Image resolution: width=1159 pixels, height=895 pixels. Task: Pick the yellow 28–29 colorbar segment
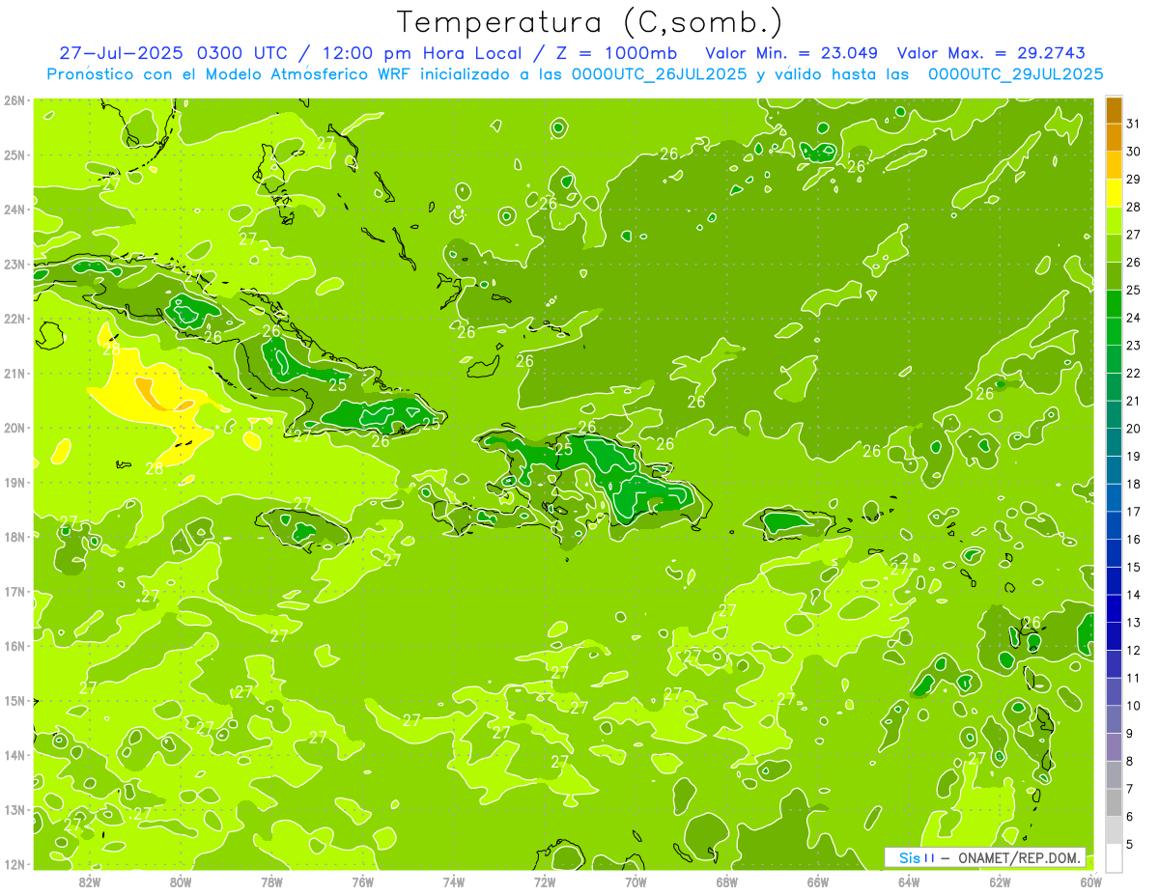1114,193
